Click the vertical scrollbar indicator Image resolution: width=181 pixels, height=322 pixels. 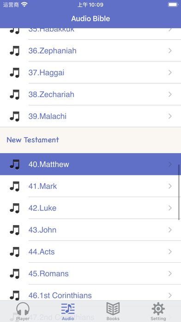click(179, 192)
